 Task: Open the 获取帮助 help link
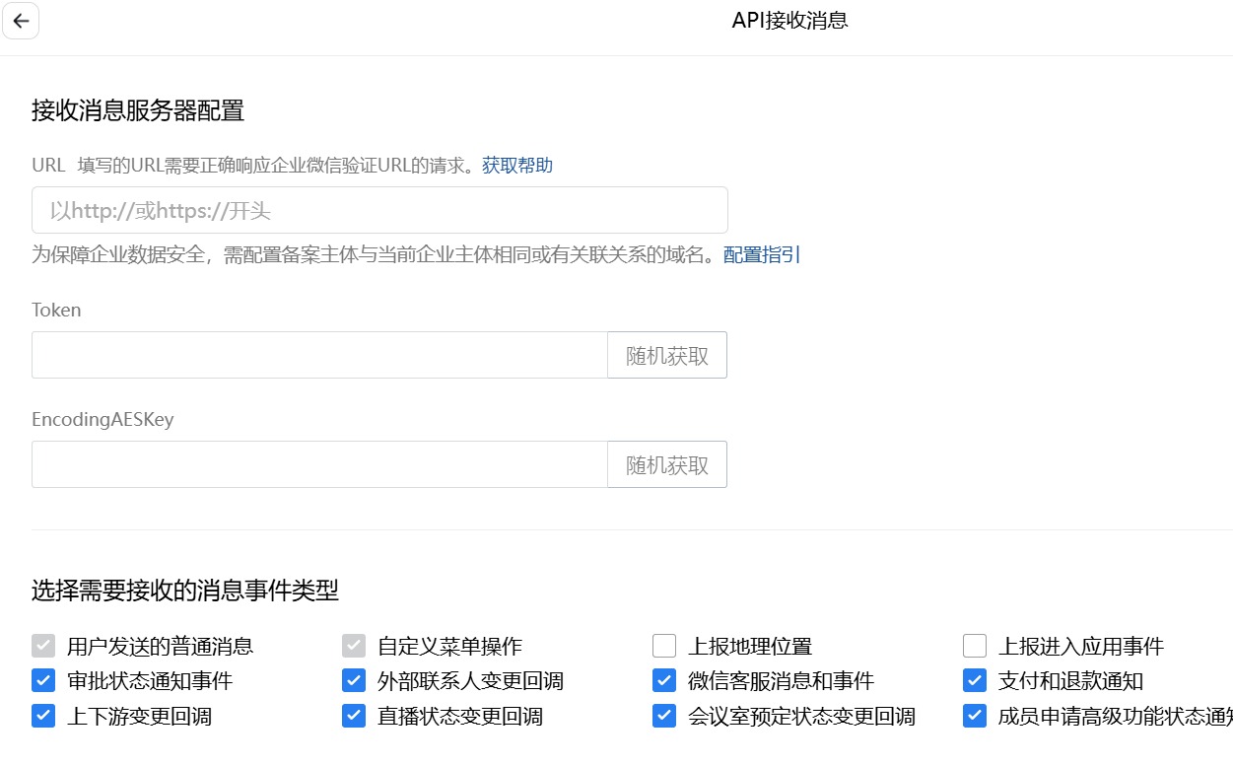516,166
